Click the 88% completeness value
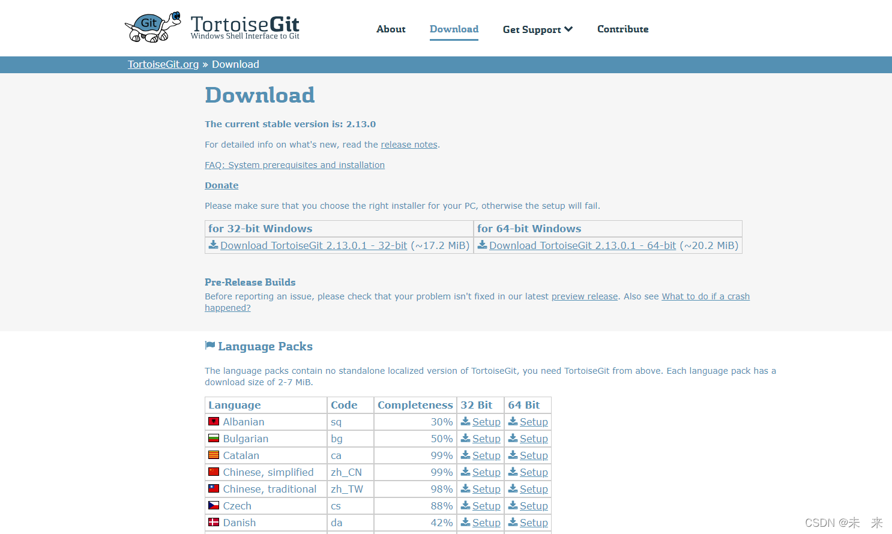 442,506
